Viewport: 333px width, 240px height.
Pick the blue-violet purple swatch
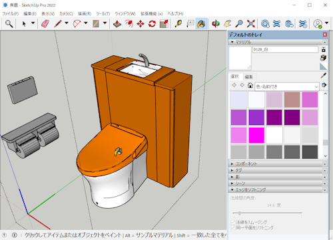pyautogui.click(x=256, y=117)
